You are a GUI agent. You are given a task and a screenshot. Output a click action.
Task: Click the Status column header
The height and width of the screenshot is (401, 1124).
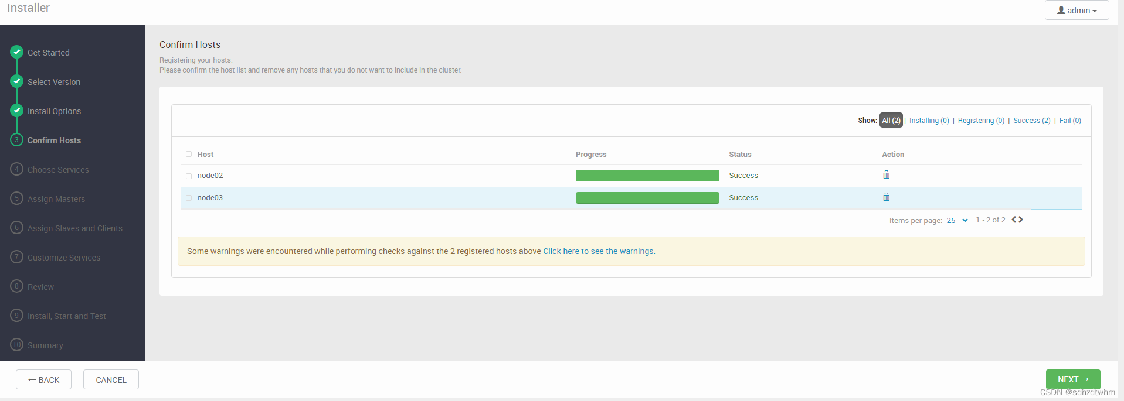(x=740, y=155)
